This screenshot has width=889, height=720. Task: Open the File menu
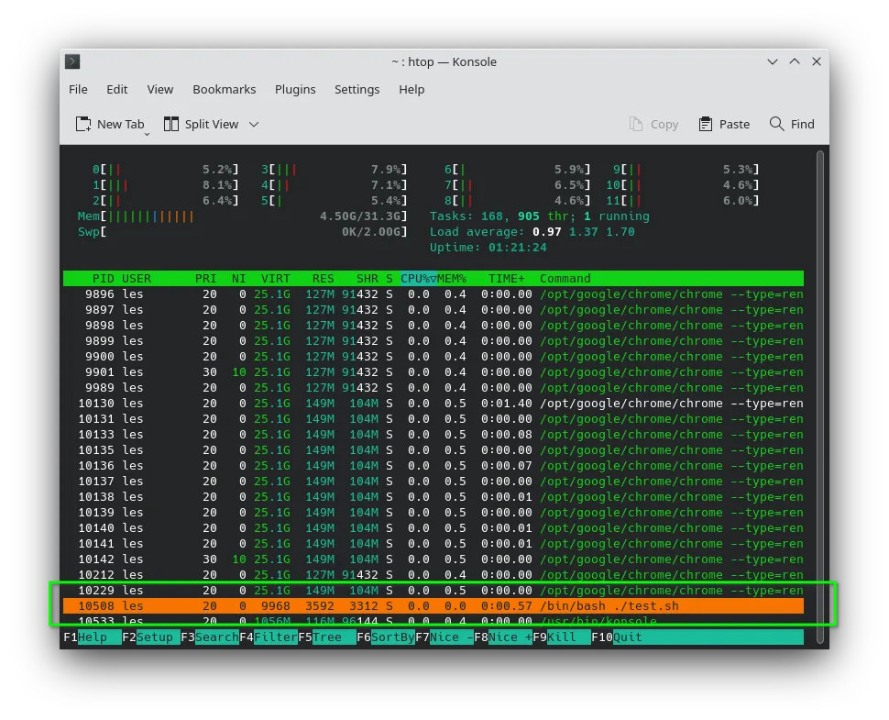point(78,90)
